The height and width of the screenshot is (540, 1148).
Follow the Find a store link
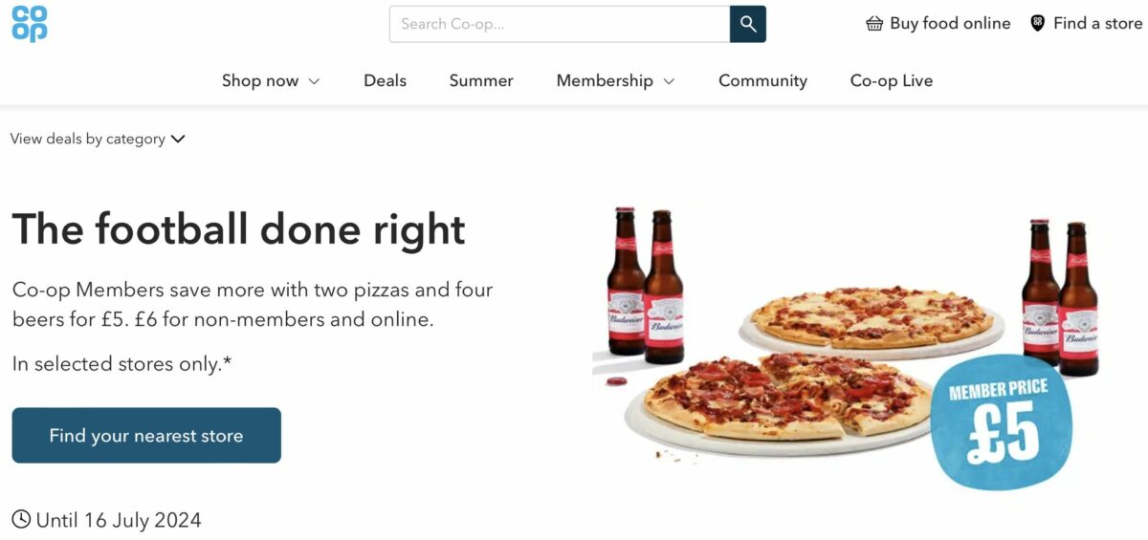(1086, 23)
